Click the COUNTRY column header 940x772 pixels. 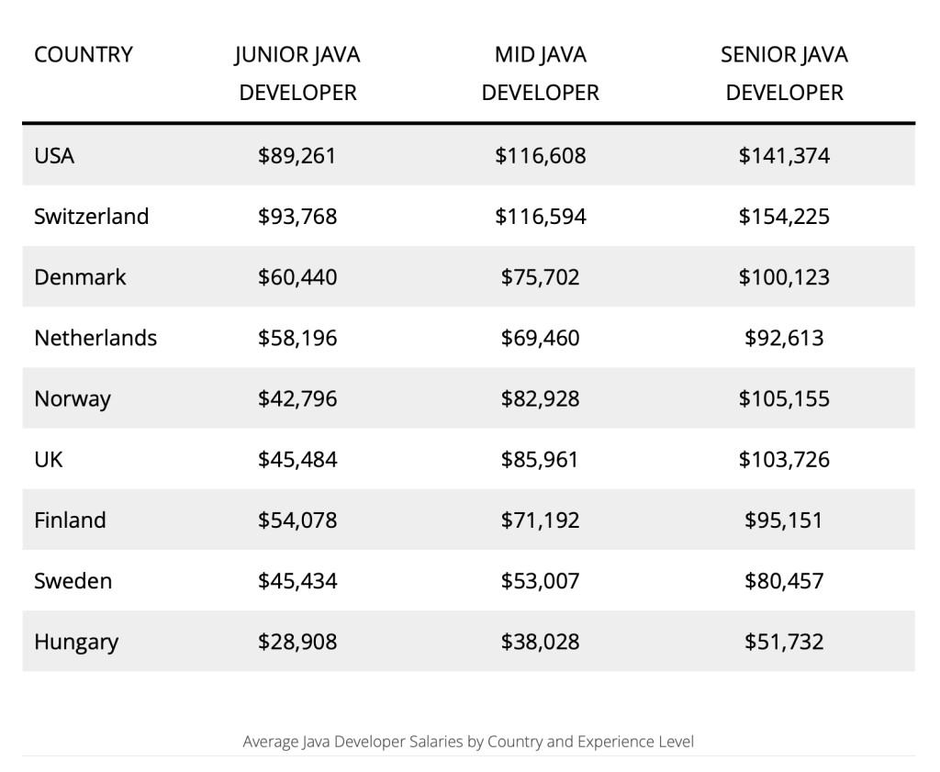click(x=84, y=55)
